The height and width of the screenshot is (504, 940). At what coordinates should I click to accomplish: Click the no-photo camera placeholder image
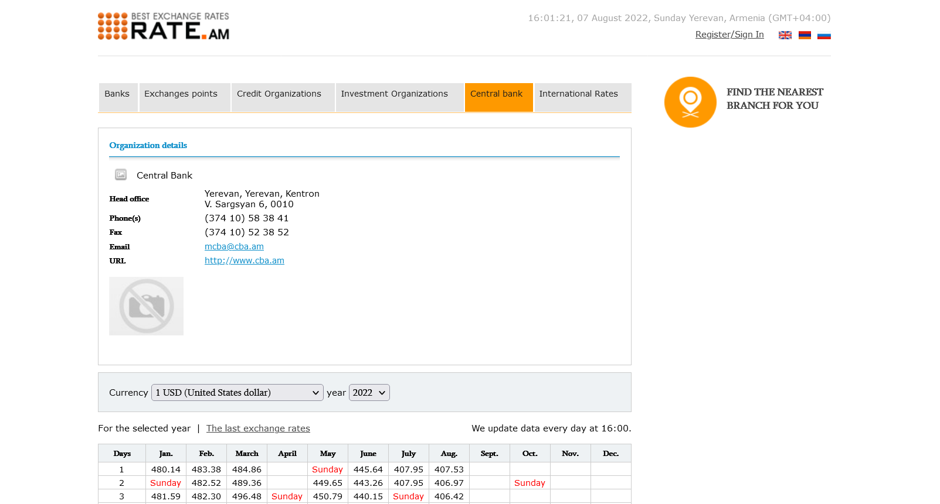[x=146, y=306]
